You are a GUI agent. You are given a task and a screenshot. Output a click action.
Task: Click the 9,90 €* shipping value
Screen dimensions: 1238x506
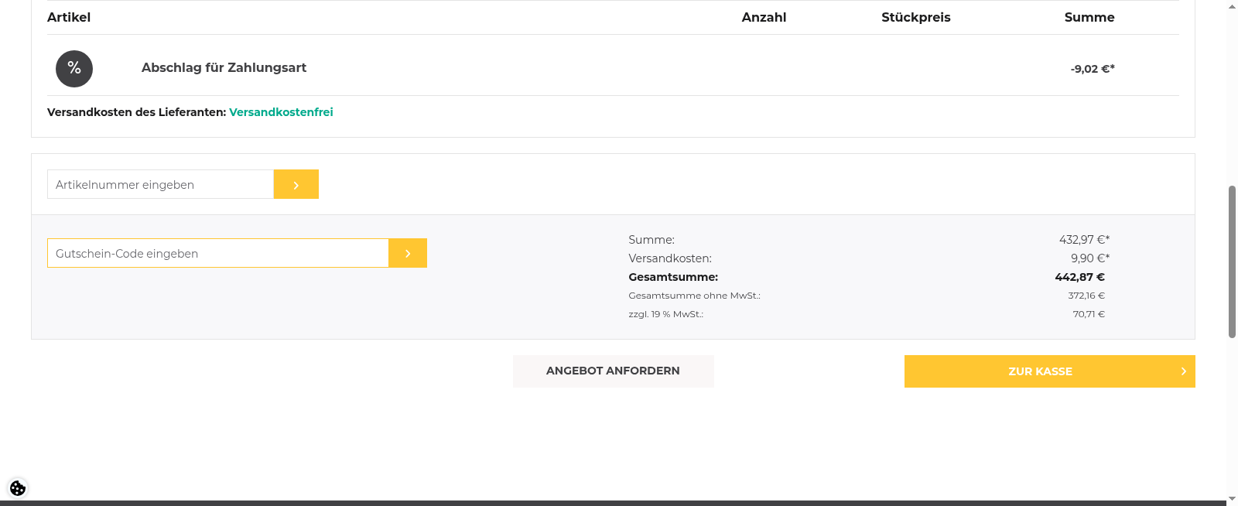tap(1090, 258)
